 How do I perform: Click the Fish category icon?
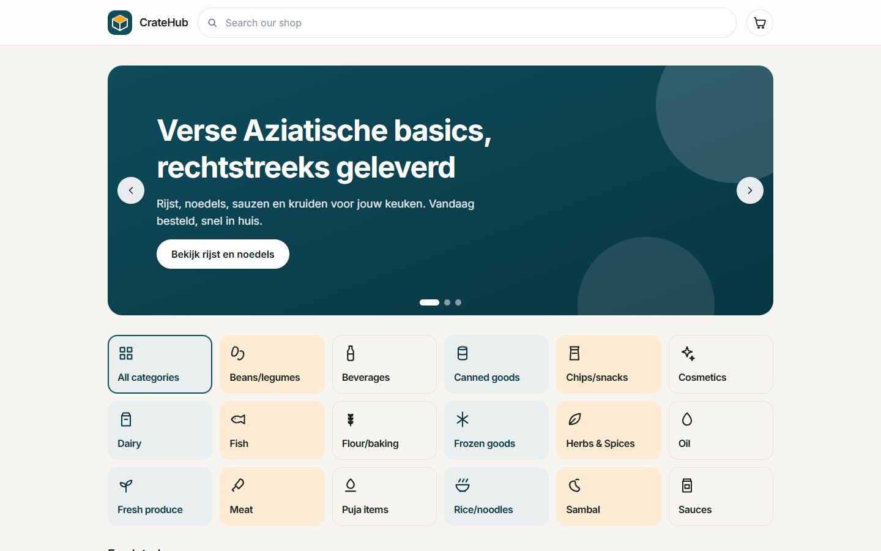coord(238,419)
